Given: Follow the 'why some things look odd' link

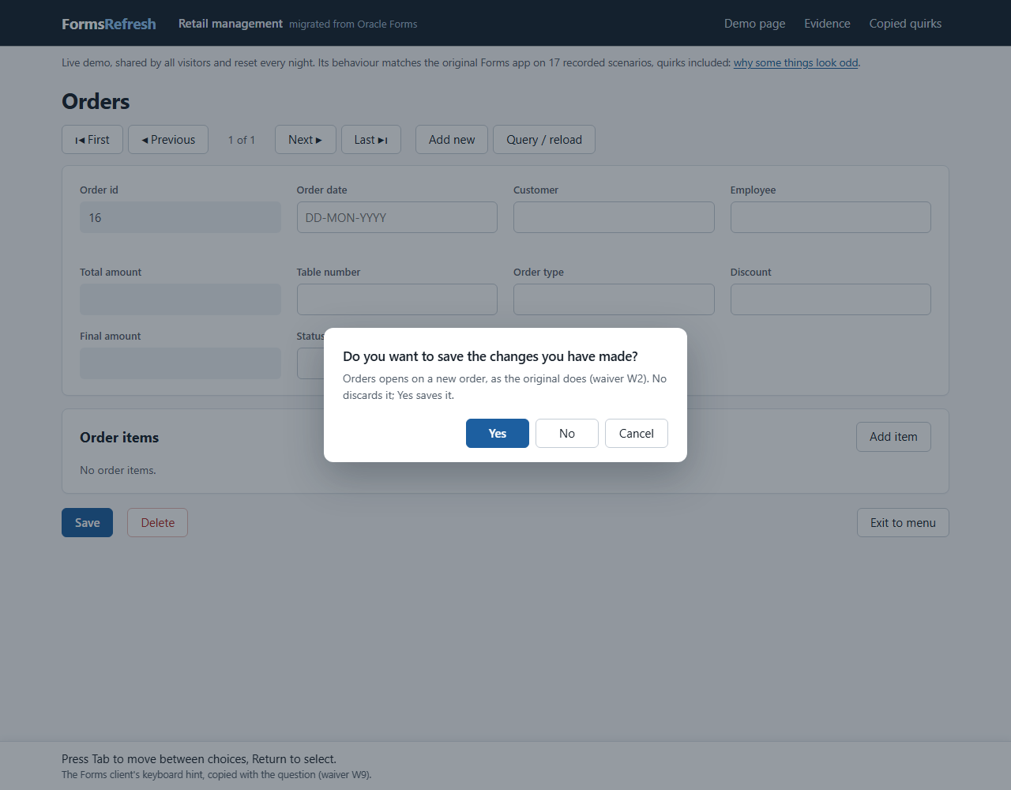Looking at the screenshot, I should coord(795,62).
